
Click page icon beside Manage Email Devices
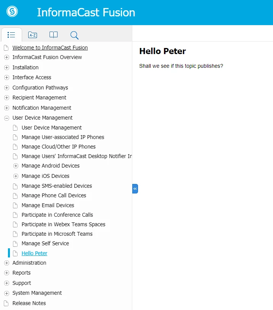pyautogui.click(x=15, y=205)
